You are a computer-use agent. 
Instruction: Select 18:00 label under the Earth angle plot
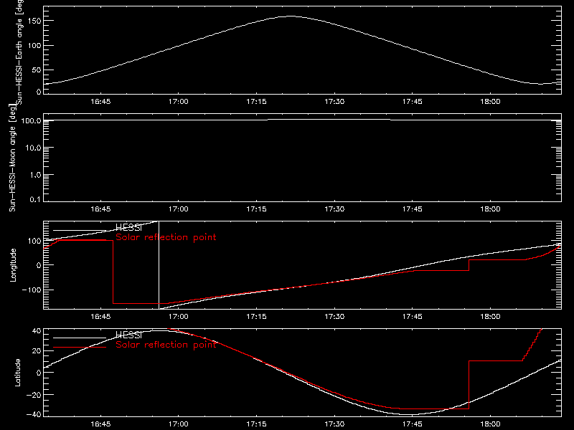491,102
